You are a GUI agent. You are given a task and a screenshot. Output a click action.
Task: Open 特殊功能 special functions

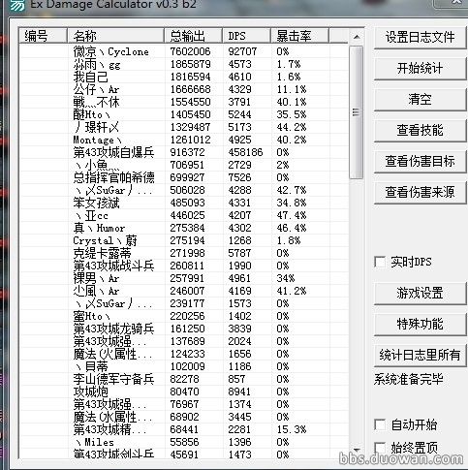click(420, 324)
